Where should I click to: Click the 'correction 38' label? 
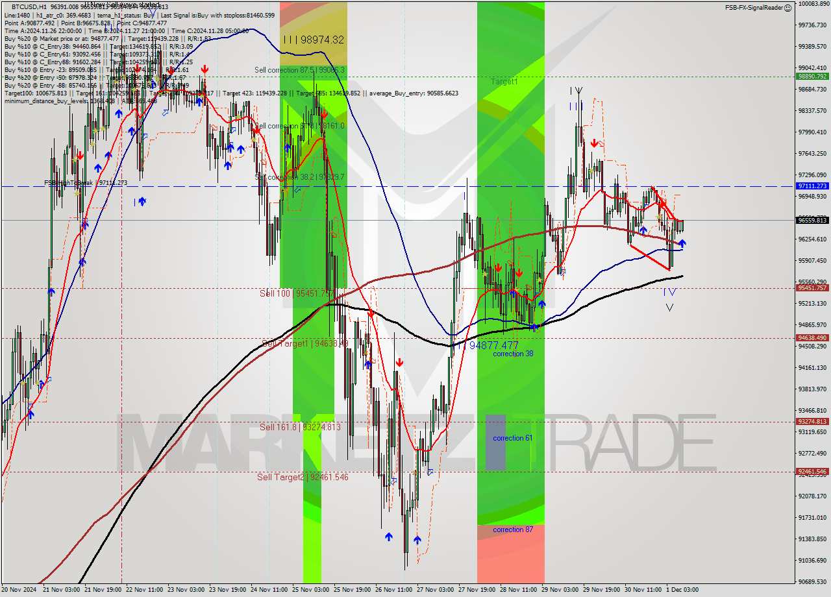513,354
